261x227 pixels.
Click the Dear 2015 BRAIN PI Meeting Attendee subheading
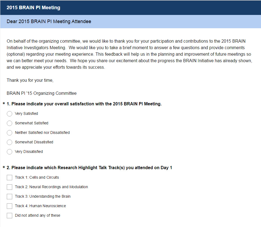[x=49, y=21]
